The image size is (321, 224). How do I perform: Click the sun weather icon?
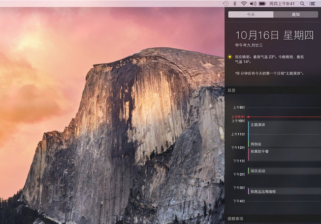pos(230,57)
